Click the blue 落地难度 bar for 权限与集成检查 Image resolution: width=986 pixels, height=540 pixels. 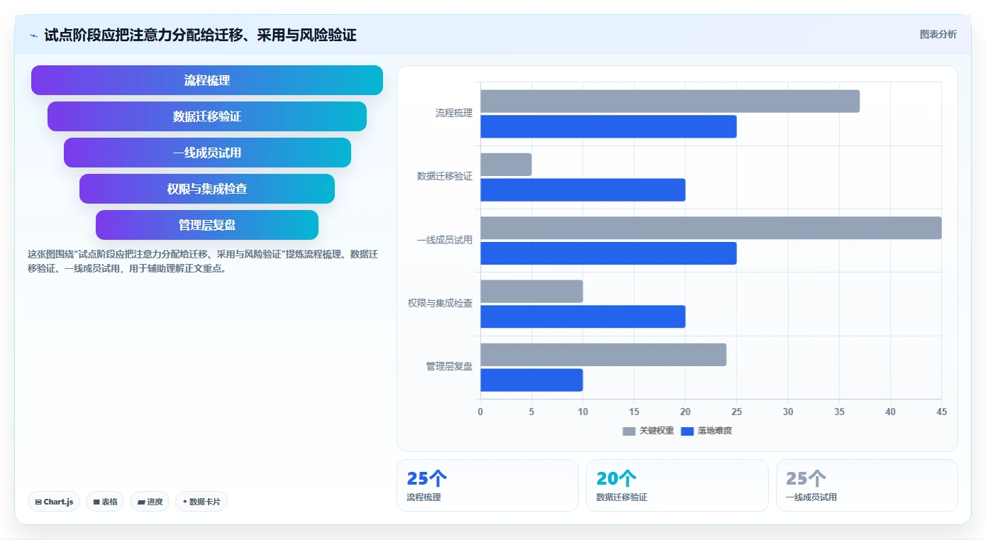pos(583,316)
